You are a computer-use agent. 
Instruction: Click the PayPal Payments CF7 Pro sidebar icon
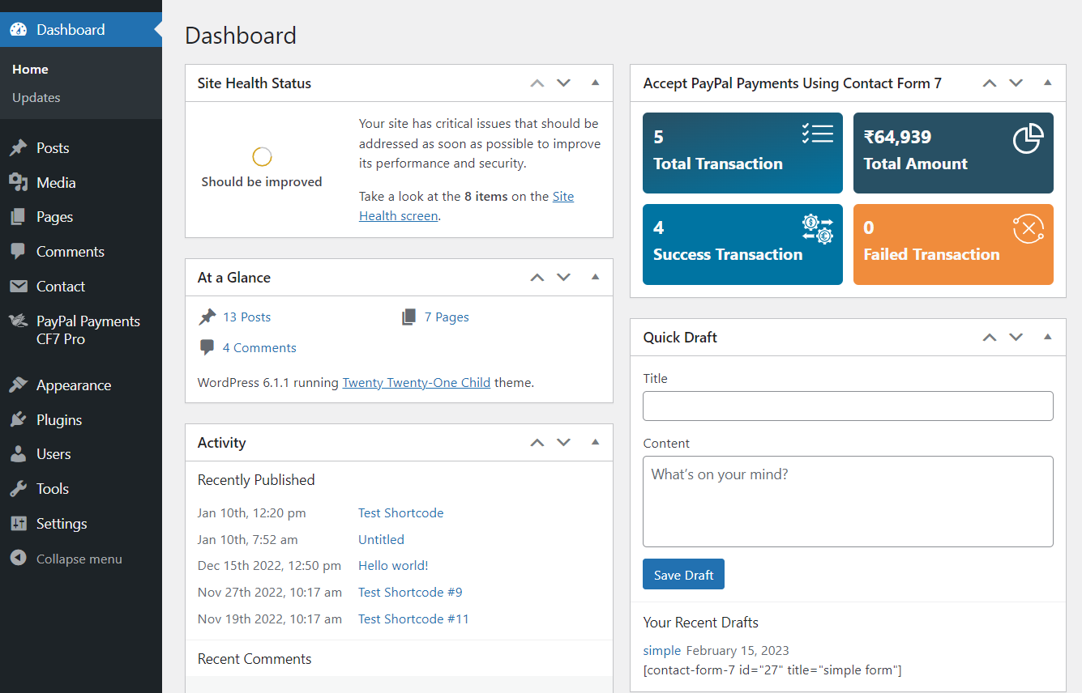[x=18, y=322]
